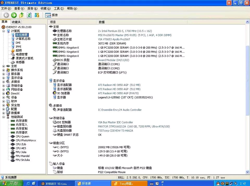This screenshot has width=250, height=186.
Task: Select the 软件 tree item
Action: coord(14,101)
